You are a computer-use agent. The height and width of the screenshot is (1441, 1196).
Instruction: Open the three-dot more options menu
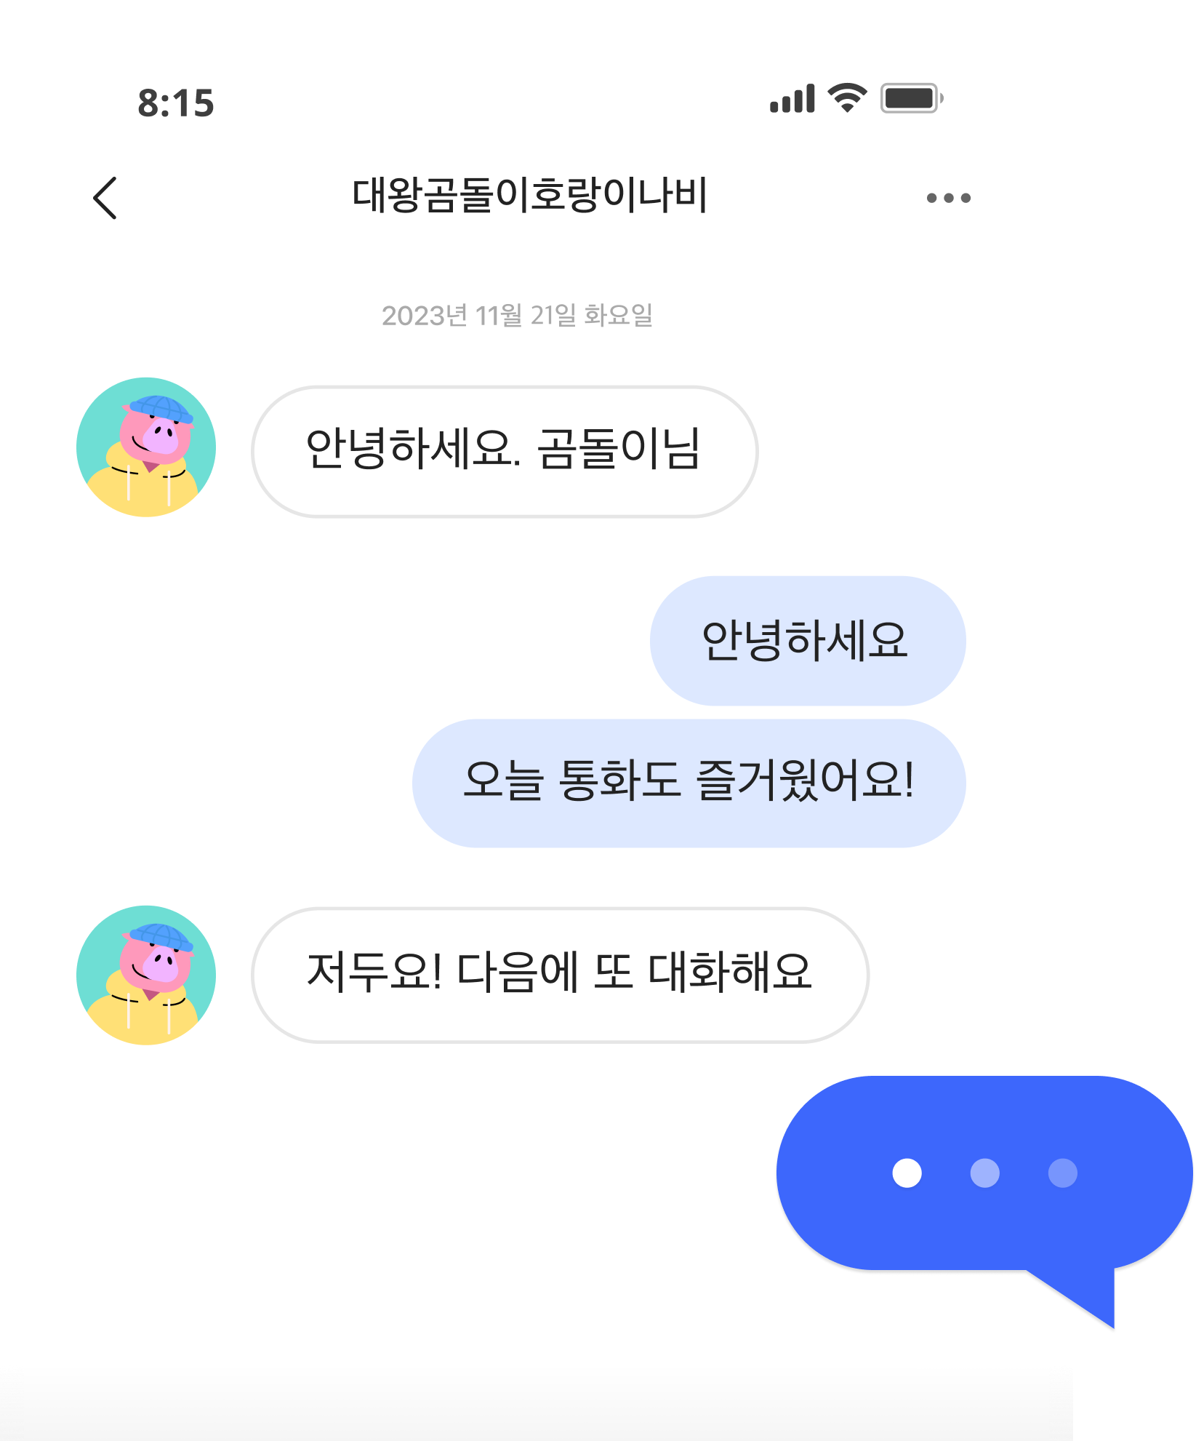948,198
